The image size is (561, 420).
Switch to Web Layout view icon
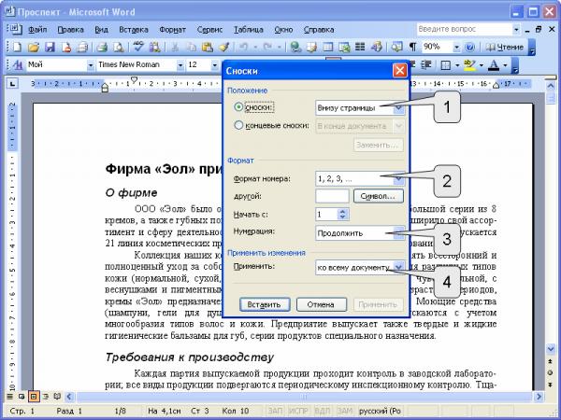click(x=22, y=397)
